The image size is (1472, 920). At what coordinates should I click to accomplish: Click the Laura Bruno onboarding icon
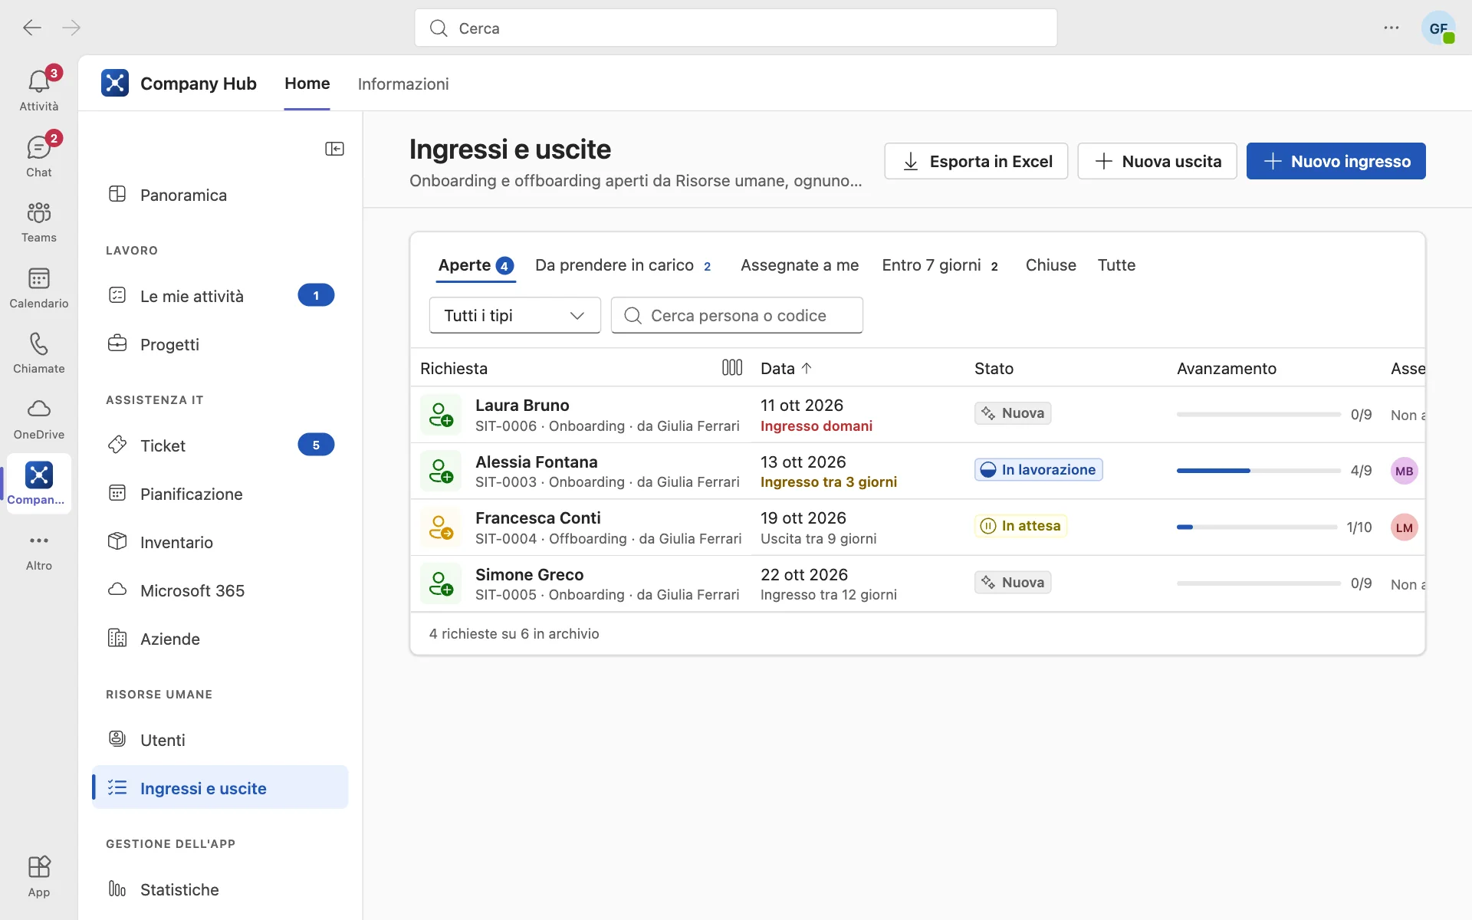click(x=441, y=415)
